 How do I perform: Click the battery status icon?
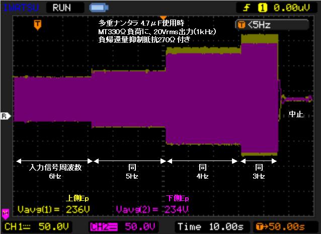pyautogui.click(x=98, y=8)
